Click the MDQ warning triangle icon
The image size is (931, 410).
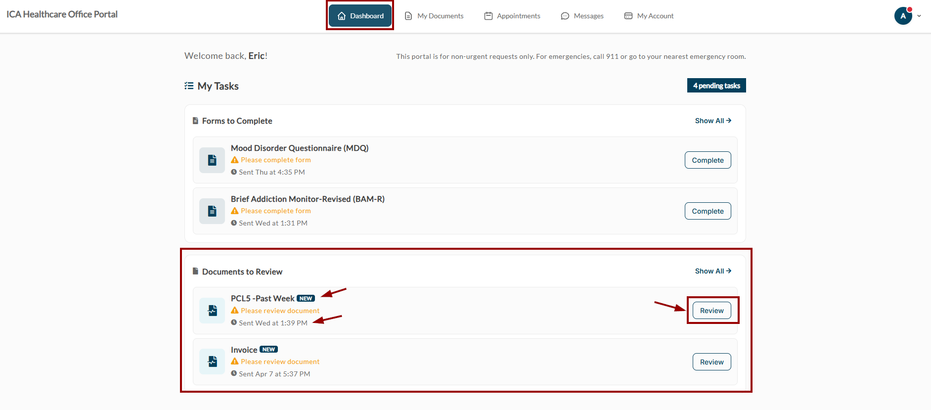point(235,160)
